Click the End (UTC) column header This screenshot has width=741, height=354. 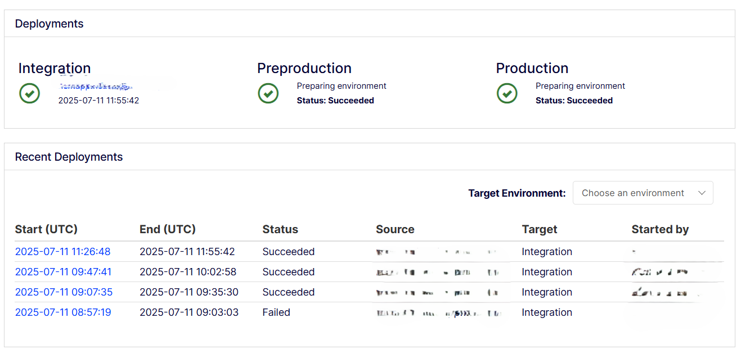click(168, 229)
